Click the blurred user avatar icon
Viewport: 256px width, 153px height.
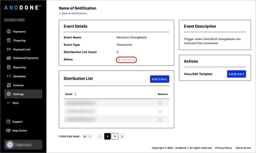10,145
